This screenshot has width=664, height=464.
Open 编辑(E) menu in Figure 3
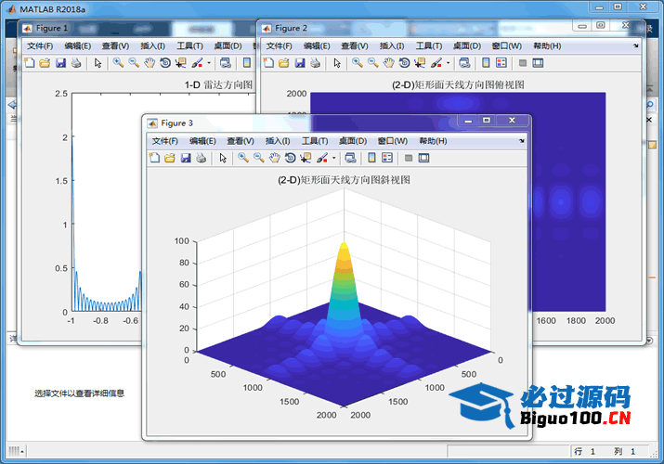(x=202, y=141)
